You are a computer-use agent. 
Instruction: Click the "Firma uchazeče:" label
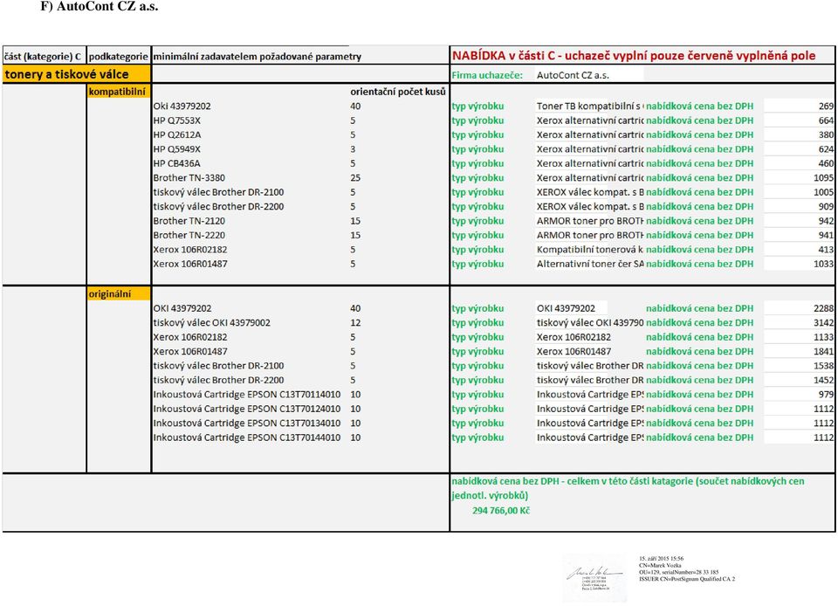pos(487,75)
